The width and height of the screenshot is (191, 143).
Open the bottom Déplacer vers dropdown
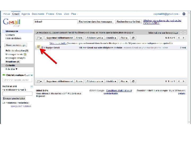95,81
